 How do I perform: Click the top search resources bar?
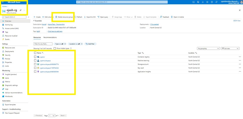click(x=122, y=2)
